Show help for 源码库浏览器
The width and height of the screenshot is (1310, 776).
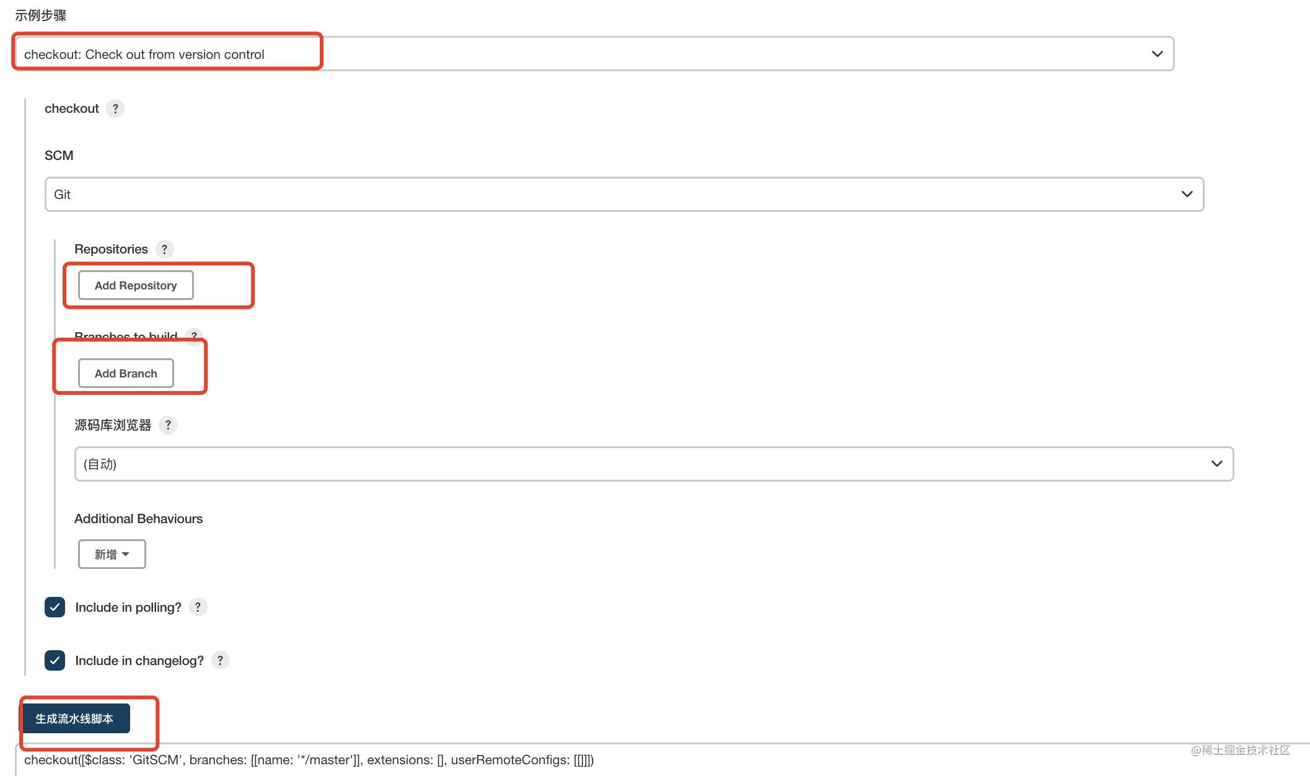point(168,425)
